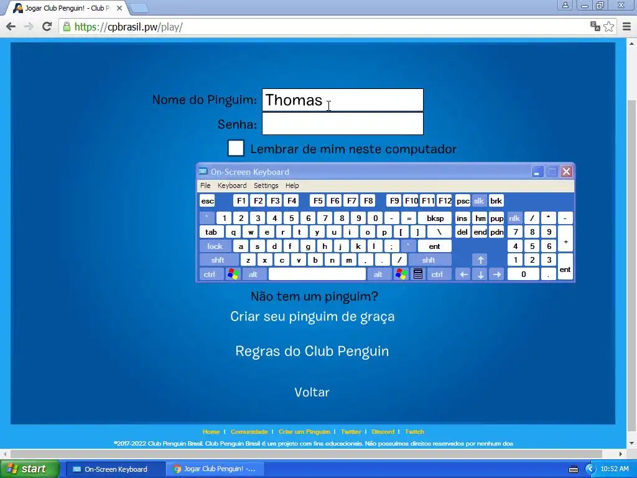
Task: Switch to the On-Screen Keyboard taskbar item
Action: (x=115, y=469)
